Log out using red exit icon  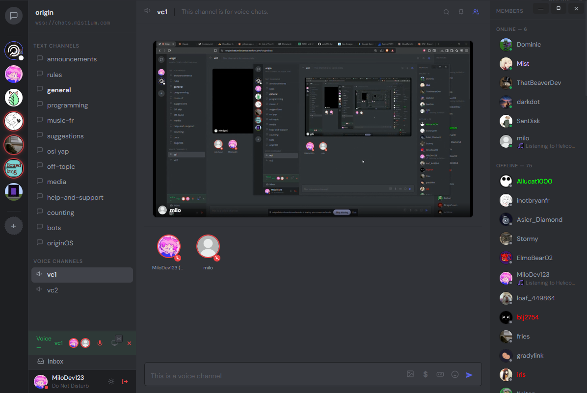click(125, 381)
